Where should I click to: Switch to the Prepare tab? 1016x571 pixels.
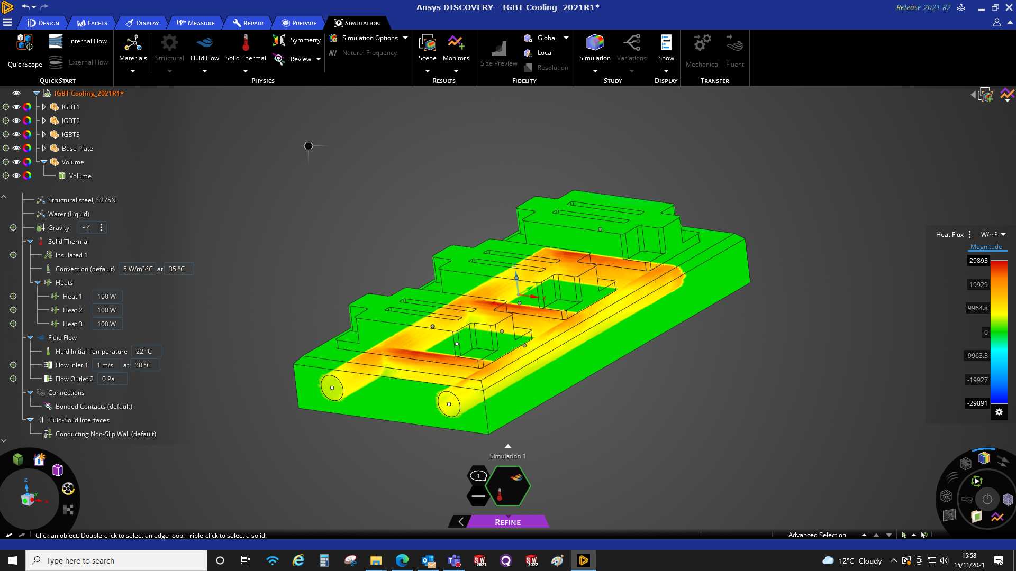tap(299, 23)
